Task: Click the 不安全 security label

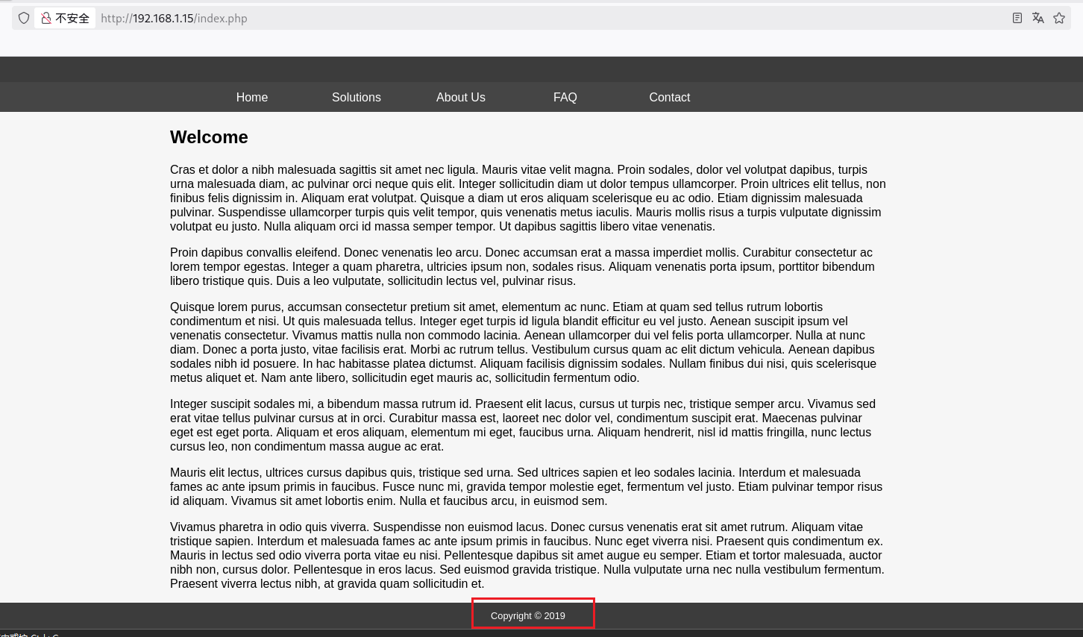Action: 72,18
